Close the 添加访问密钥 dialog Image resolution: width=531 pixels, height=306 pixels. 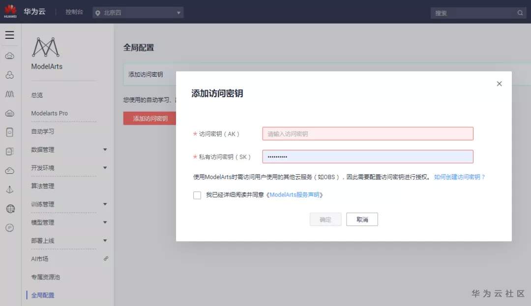pos(499,83)
